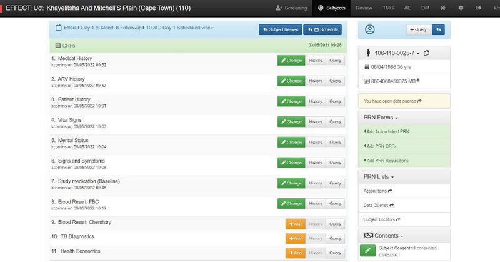Click green pencil icon for Subject Consent
Image resolution: width=500 pixels, height=262 pixels.
[x=367, y=251]
